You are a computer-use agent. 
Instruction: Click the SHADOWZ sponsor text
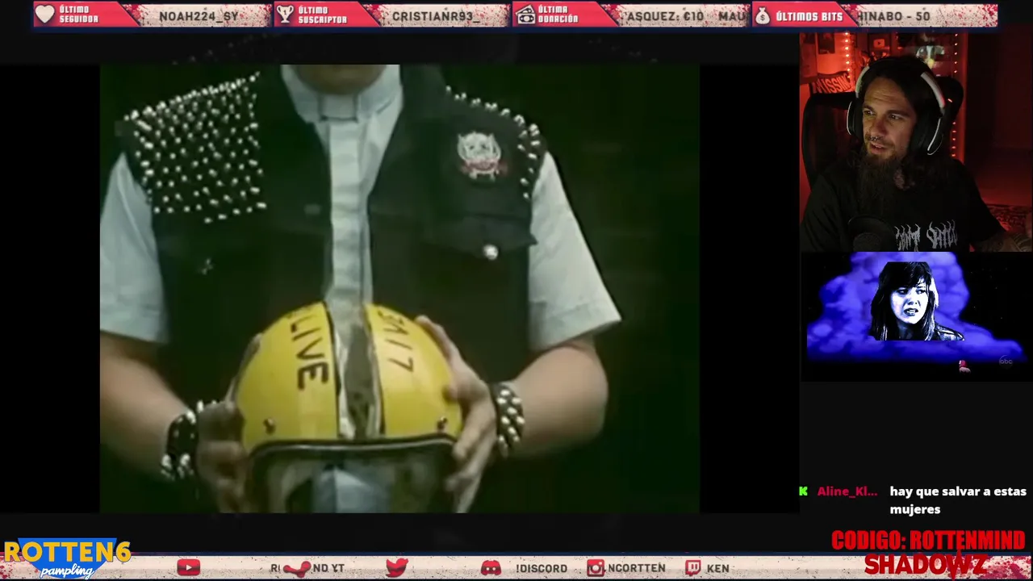click(926, 565)
